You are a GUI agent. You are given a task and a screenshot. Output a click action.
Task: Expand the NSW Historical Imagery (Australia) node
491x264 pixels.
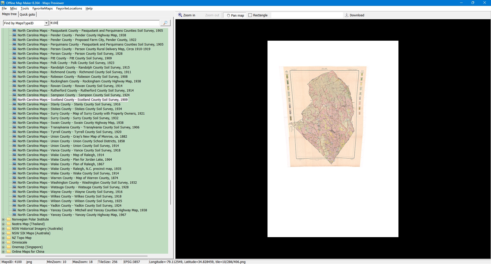[3, 229]
